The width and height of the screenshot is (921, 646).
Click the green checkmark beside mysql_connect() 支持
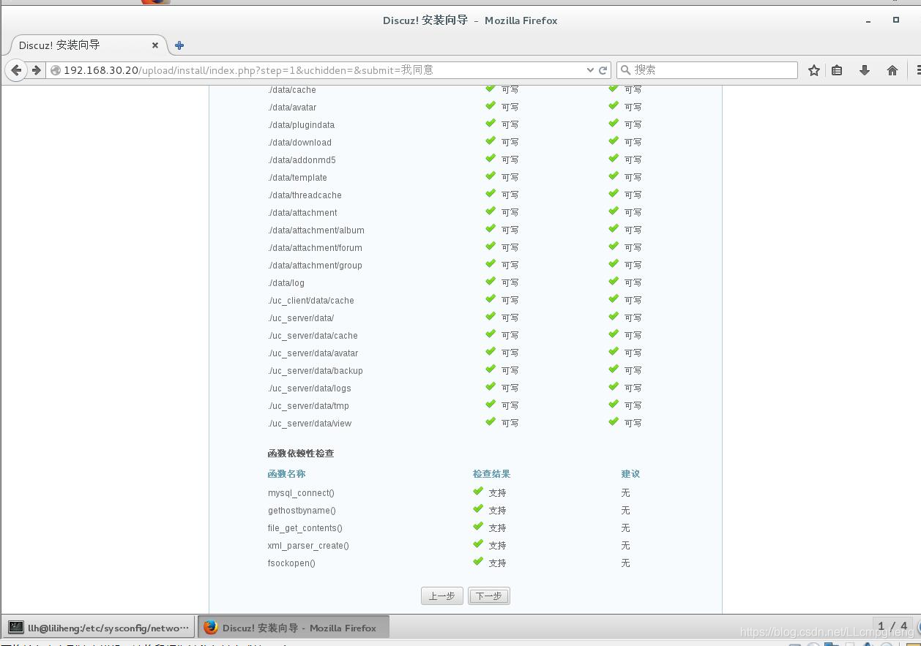478,492
